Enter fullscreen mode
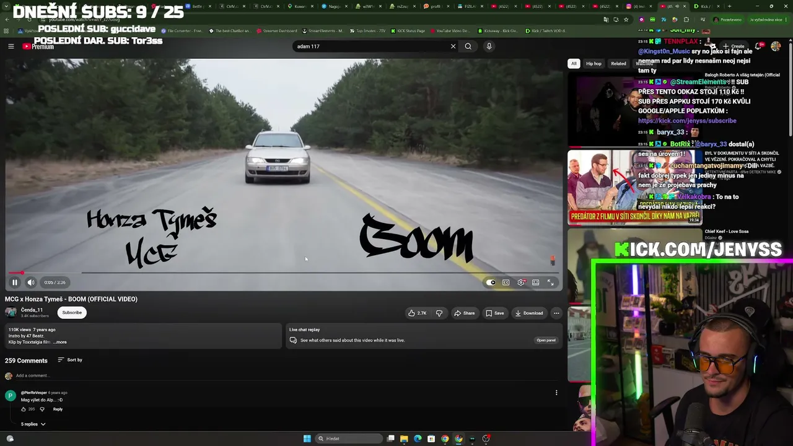The height and width of the screenshot is (446, 793). 550,282
